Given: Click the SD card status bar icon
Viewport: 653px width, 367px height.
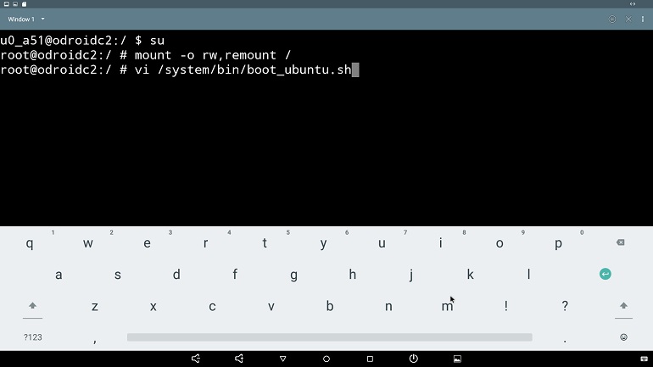Looking at the screenshot, I should tap(24, 4).
